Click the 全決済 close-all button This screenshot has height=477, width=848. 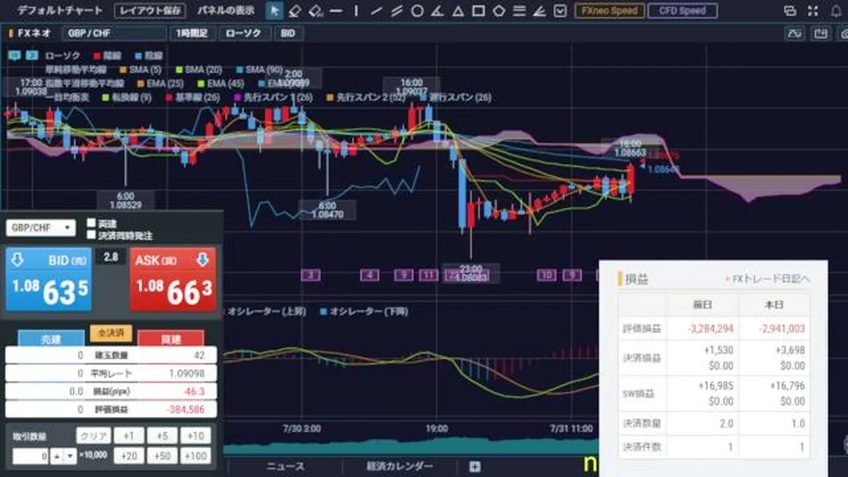(x=111, y=333)
